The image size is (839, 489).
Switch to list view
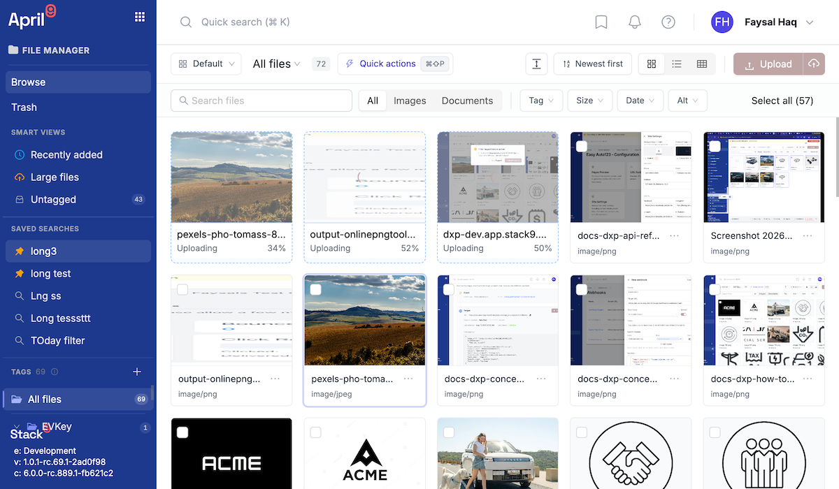point(677,64)
